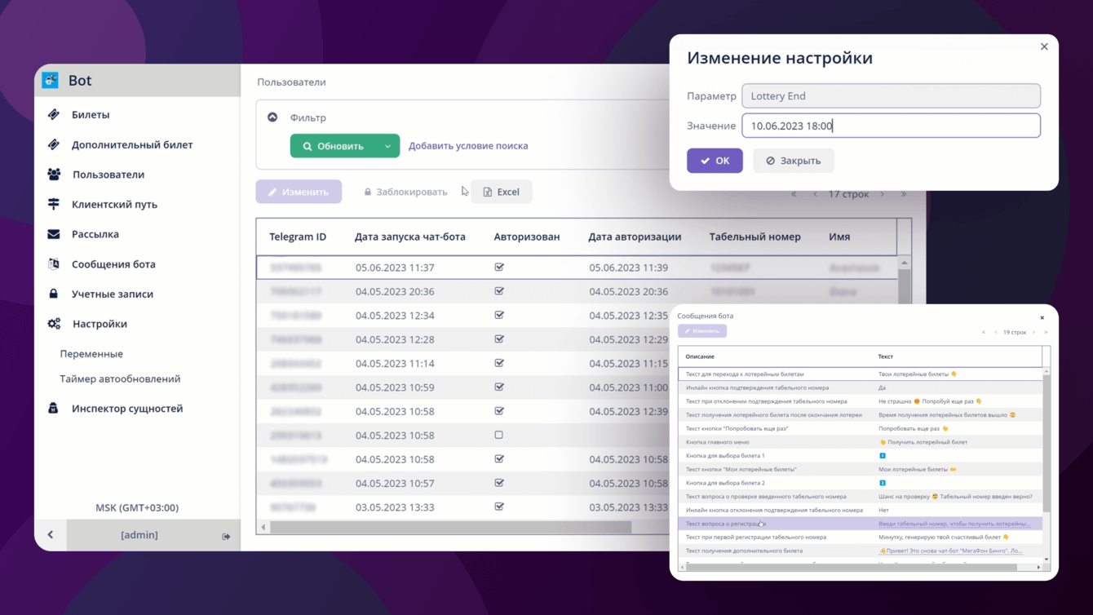Screen dimensions: 1093x615
Task: Toggle Авторизован checkbox for 05.06.2023 11:37 row
Action: click(x=499, y=267)
